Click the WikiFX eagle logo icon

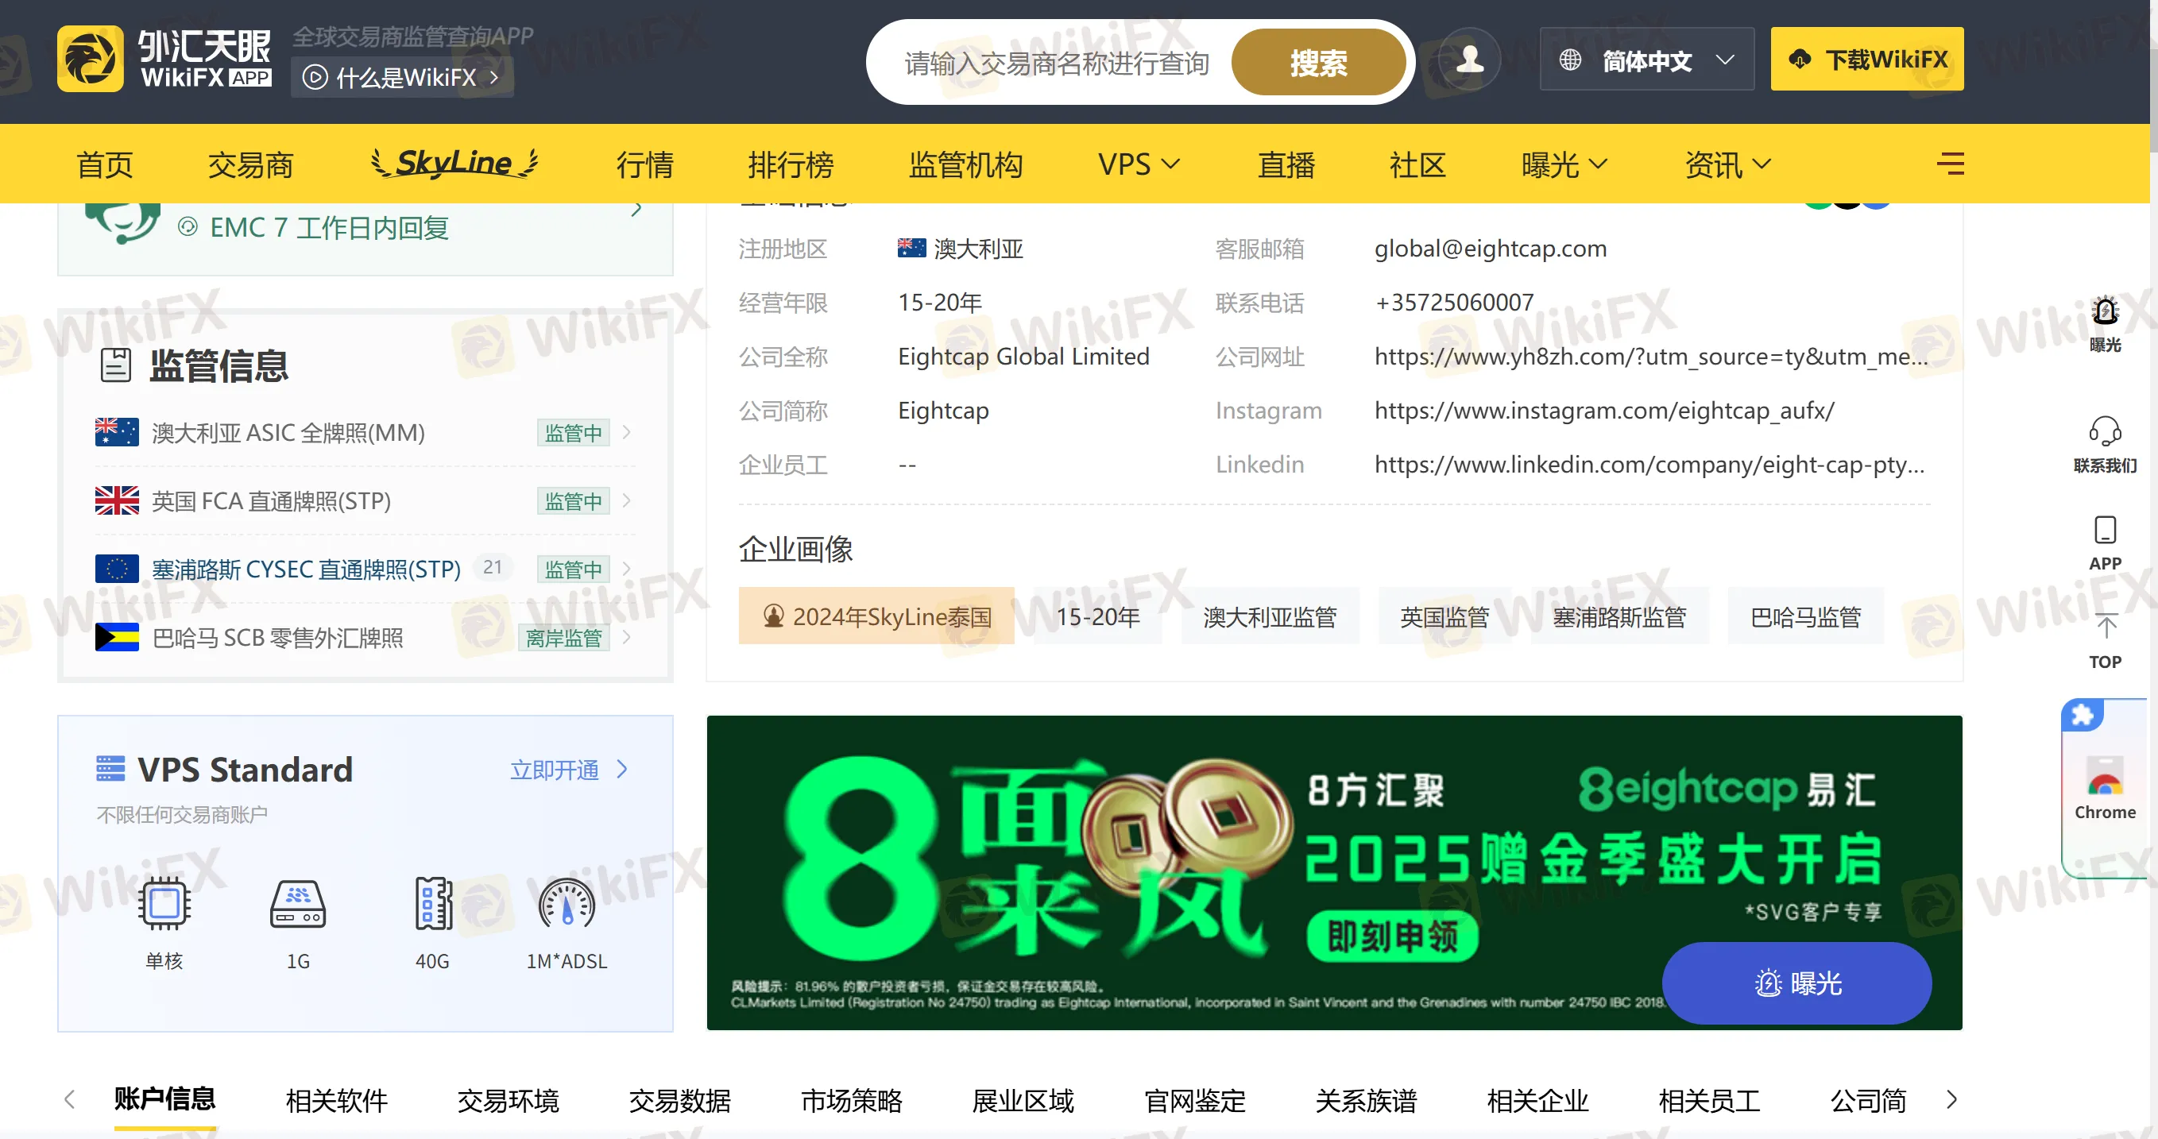90,59
